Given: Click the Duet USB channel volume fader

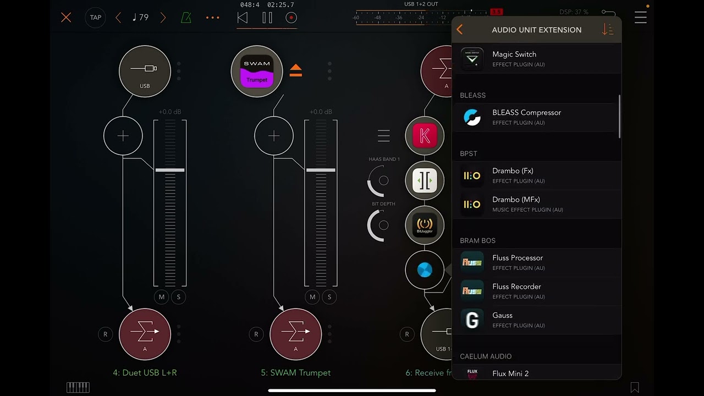Looking at the screenshot, I should pyautogui.click(x=170, y=170).
